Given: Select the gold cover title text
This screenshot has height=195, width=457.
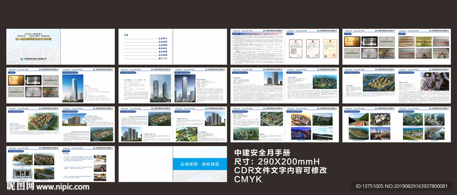Looking at the screenshot, I should click(x=33, y=39).
